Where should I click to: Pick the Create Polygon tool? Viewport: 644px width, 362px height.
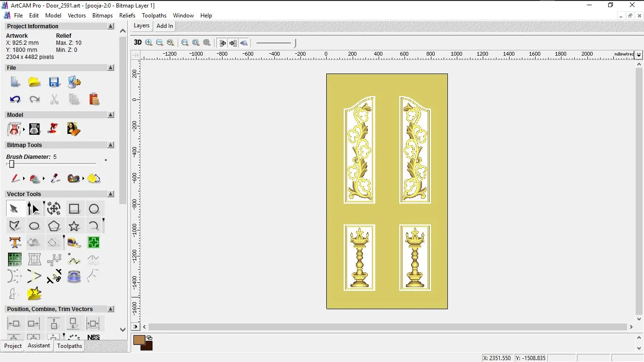point(54,226)
